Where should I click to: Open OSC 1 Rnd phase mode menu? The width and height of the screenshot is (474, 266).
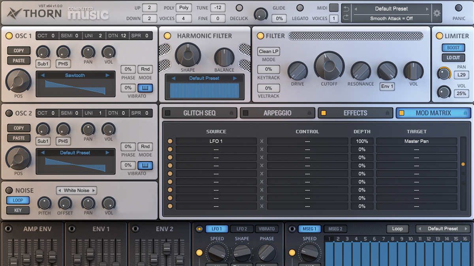pyautogui.click(x=145, y=69)
